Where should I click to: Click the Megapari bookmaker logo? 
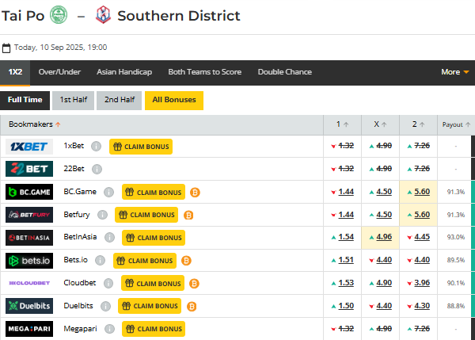29,328
